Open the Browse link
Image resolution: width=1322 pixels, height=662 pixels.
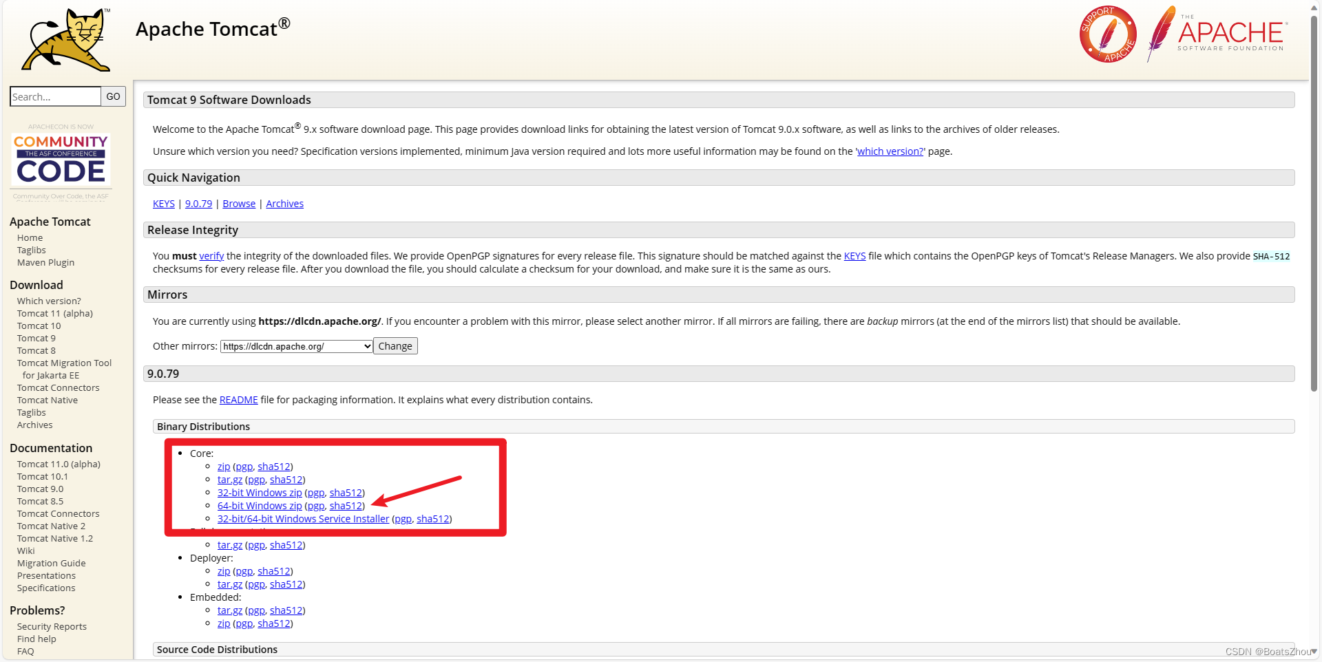(x=239, y=204)
